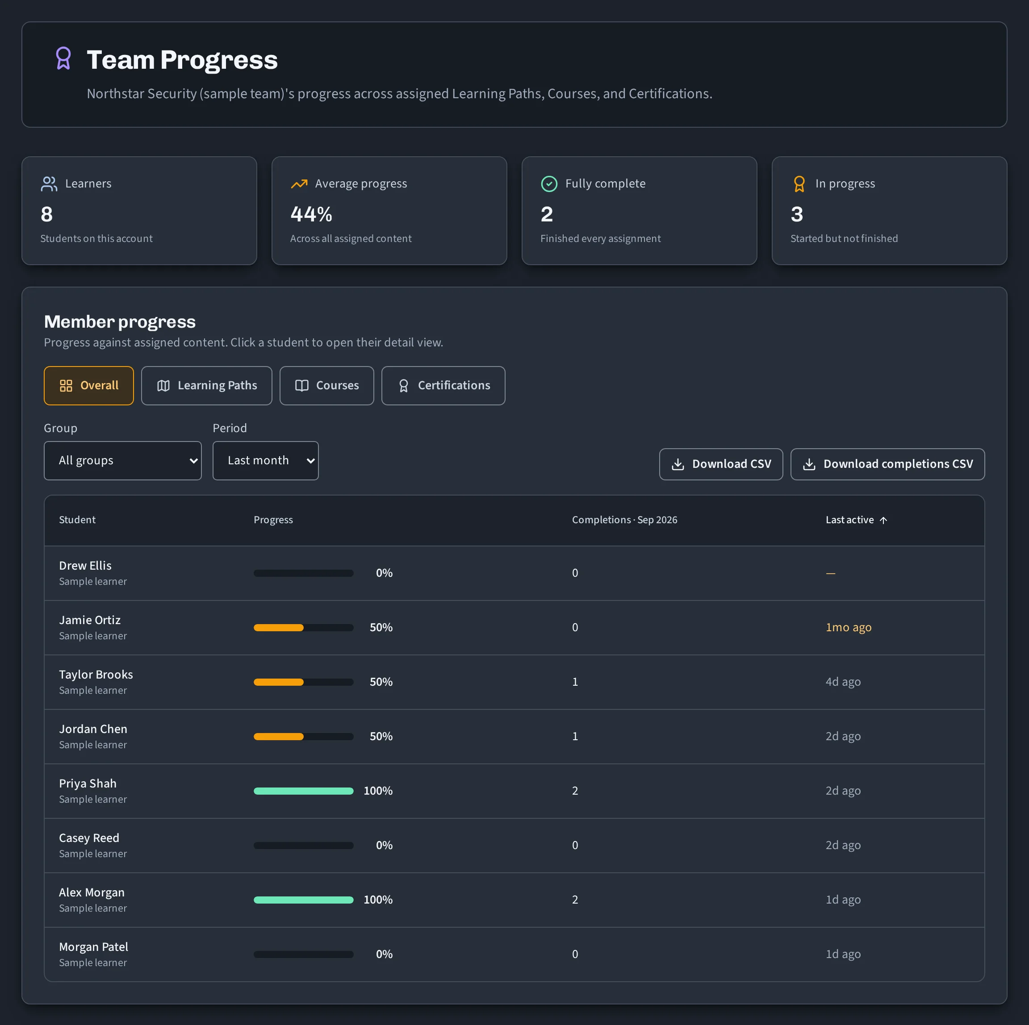
Task: Click the Team Progress ribbon badge icon
Action: [63, 58]
